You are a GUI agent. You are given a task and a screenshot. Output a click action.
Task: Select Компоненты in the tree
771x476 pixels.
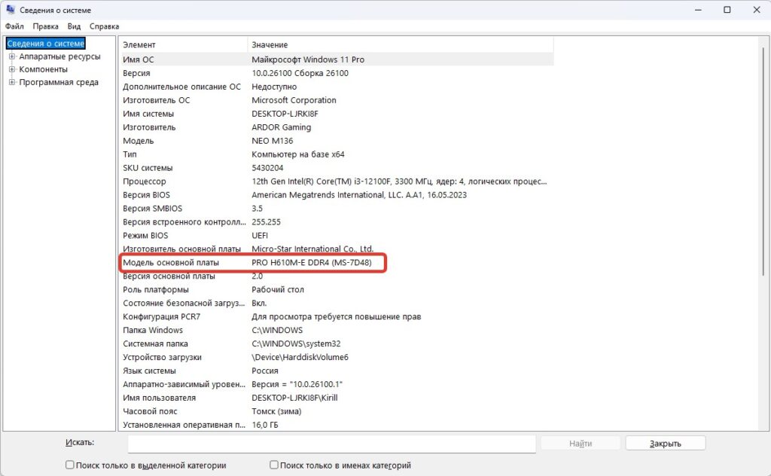(43, 69)
